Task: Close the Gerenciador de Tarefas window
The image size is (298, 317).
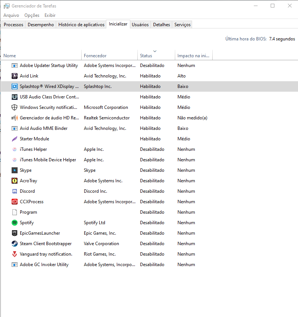Action: (290, 6)
